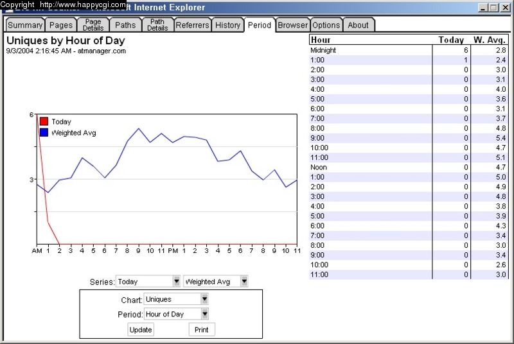Click the W. Avg. column header
The image size is (514, 344).
click(490, 40)
